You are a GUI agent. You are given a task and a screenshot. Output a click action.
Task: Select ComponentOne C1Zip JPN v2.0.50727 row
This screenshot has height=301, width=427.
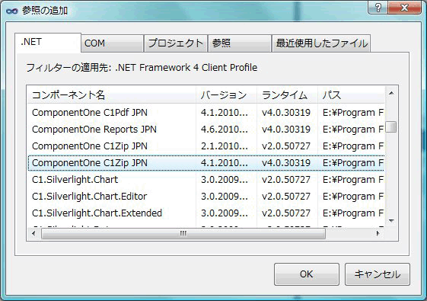click(206, 146)
